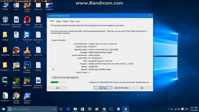Click the Next Page button
The height and width of the screenshot is (112, 199).
coord(103,88)
